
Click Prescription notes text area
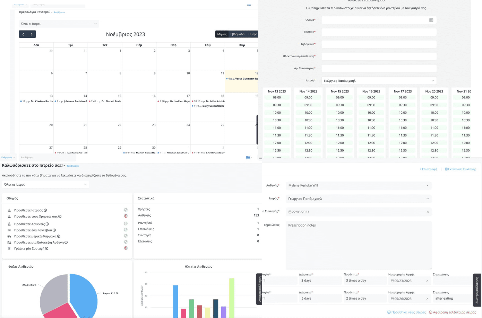(x=359, y=246)
